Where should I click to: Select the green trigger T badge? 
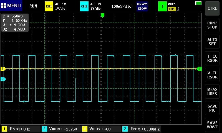(162, 6)
